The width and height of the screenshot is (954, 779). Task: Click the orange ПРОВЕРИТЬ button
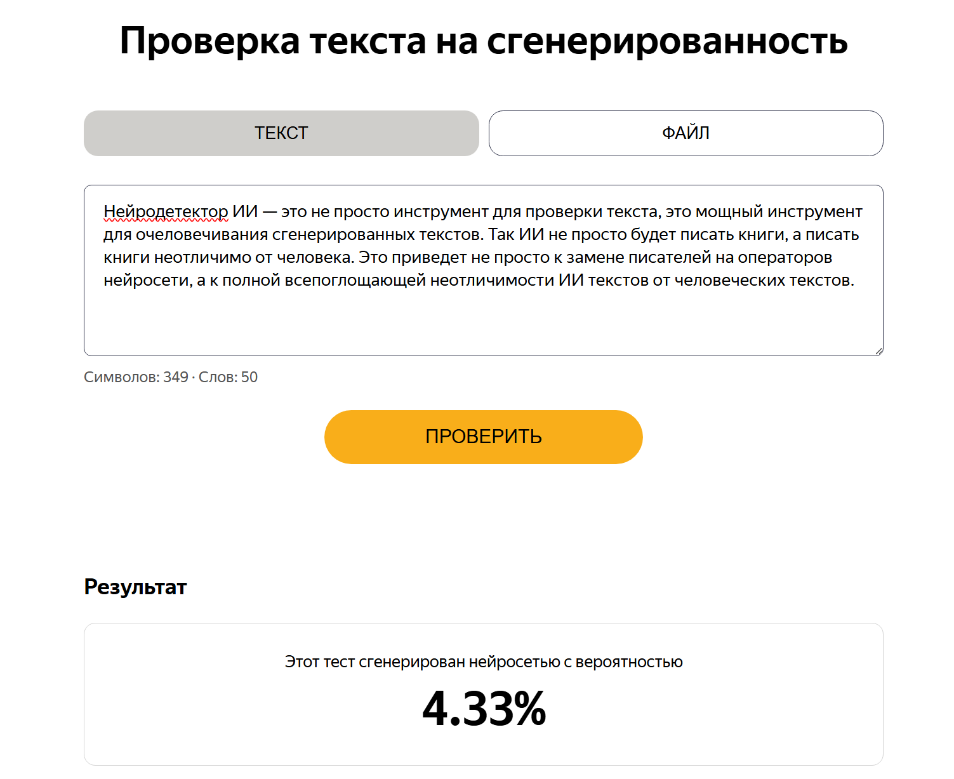click(x=483, y=437)
